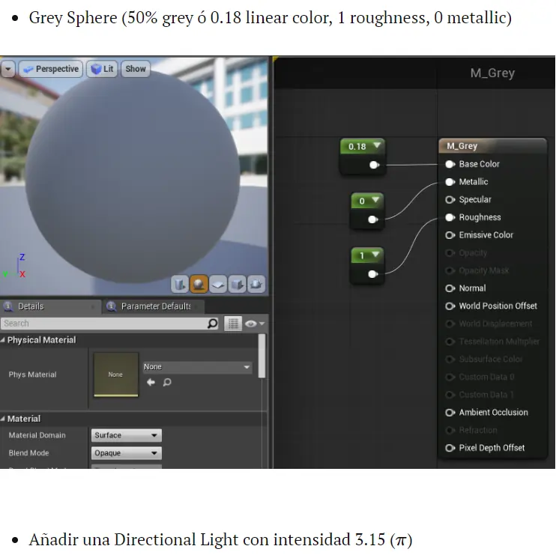The image size is (556, 555).
Task: Click the Phys Material None thumbnail
Action: tap(115, 374)
